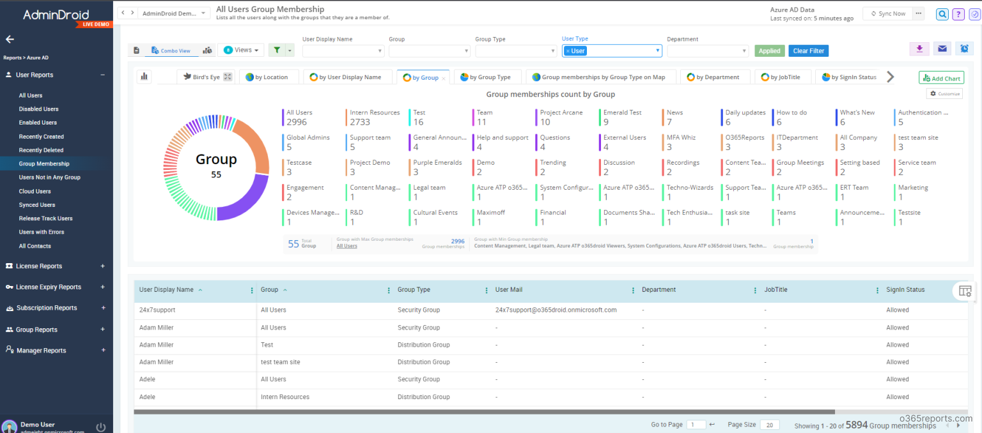Click the back arrow in the sidebar
Viewport: 982px width, 433px height.
(x=10, y=40)
